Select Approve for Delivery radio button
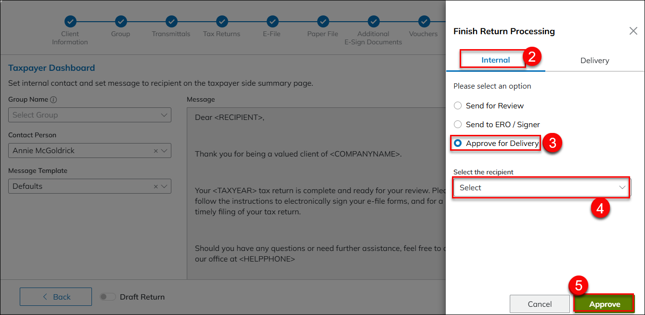 click(458, 144)
